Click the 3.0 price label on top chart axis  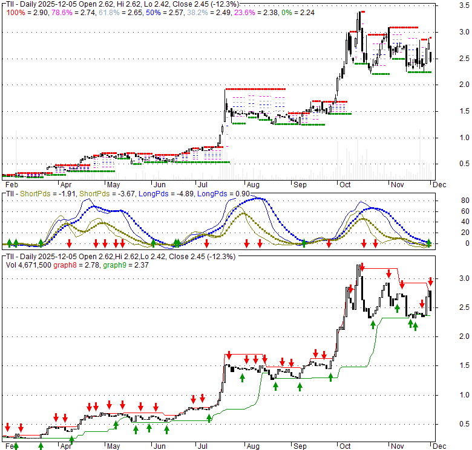464,32
